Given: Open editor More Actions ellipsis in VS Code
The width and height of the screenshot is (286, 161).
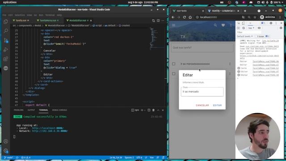Looking at the screenshot, I should (163, 21).
